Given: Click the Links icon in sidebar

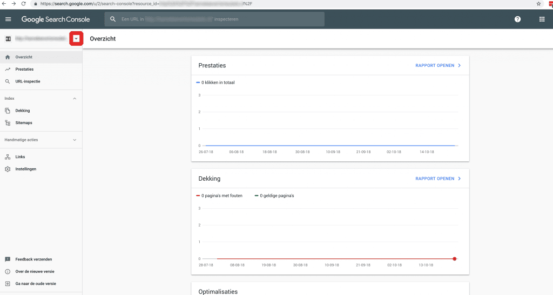Looking at the screenshot, I should tap(8, 157).
